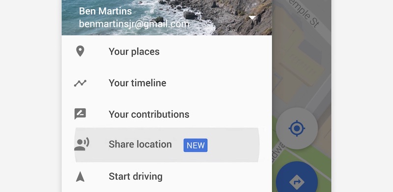
Task: Click the pin icon beside Your places
Action: pyautogui.click(x=80, y=51)
